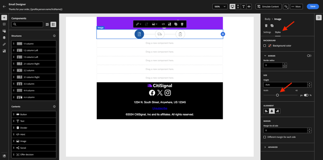Open the Background color swatch
The width and height of the screenshot is (323, 160).
[270, 45]
